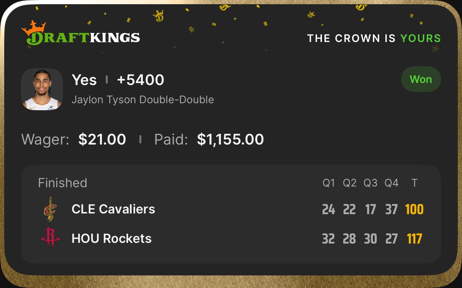Click the Cavaliers total score 100
This screenshot has height=288, width=462.
click(414, 209)
